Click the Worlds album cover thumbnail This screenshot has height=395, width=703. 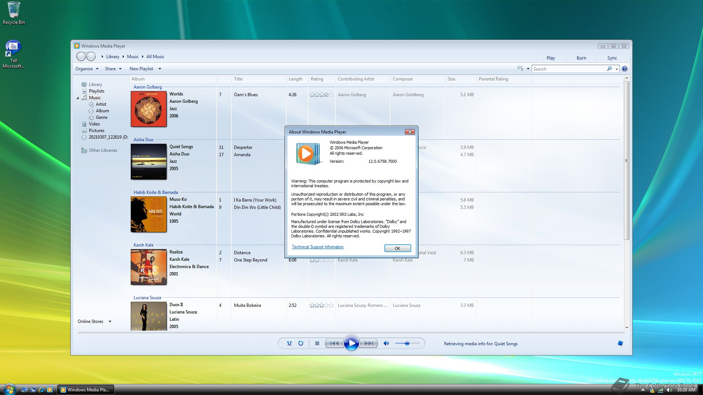149,109
